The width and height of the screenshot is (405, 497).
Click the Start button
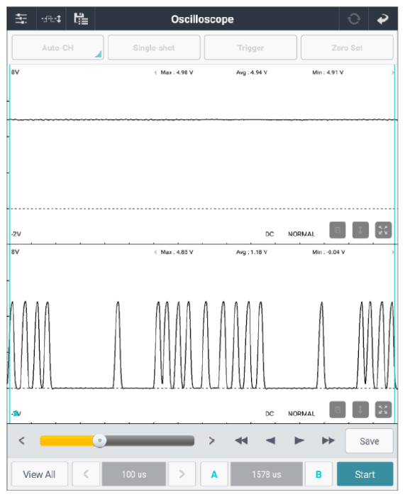pos(365,474)
